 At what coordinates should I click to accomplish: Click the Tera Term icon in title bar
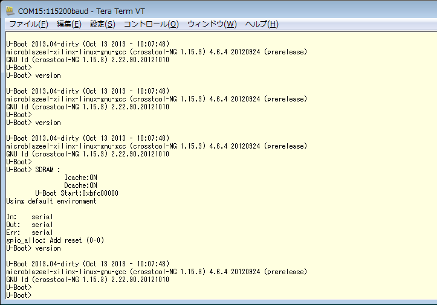(x=10, y=11)
